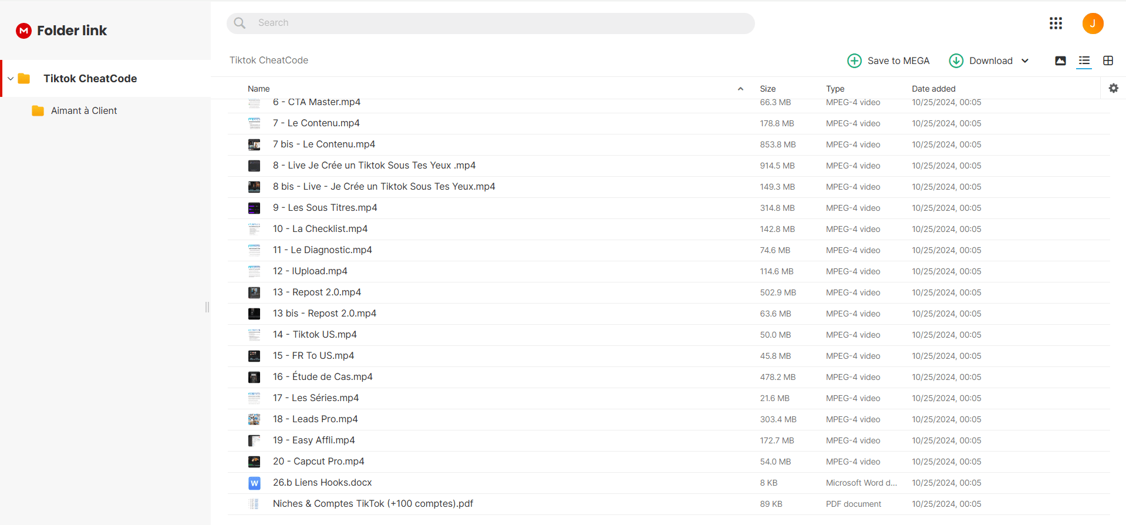Open the user avatar J menu
This screenshot has height=525, width=1126.
click(1093, 23)
